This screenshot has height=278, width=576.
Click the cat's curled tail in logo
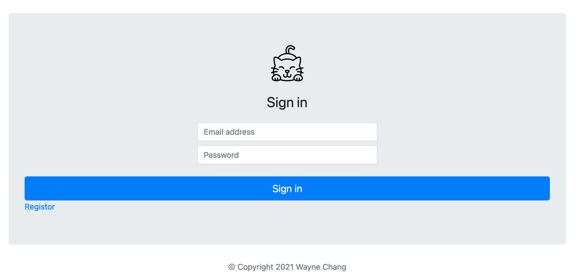point(290,50)
